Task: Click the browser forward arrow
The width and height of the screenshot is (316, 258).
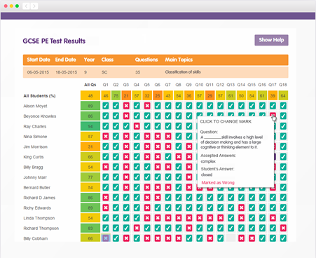Action: click(x=34, y=6)
